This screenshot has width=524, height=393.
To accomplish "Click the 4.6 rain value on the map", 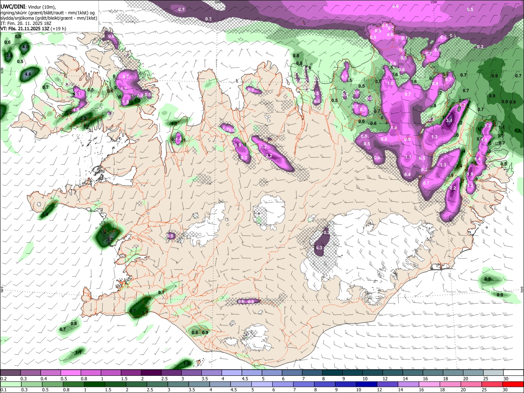I will point(28,75).
